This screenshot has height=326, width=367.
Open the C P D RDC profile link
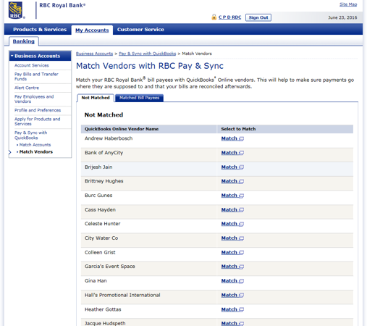click(229, 17)
